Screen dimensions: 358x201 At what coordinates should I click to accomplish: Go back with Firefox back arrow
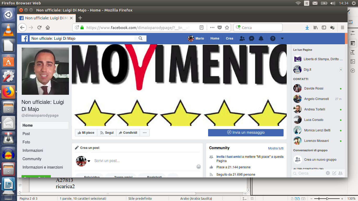(x=22, y=27)
